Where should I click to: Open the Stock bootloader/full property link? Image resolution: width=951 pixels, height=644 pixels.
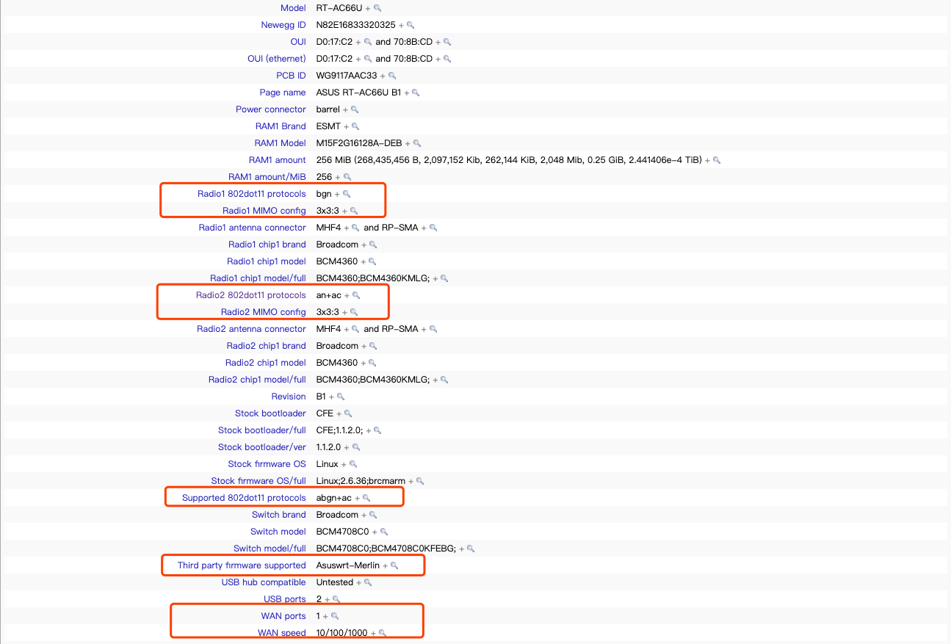[262, 430]
